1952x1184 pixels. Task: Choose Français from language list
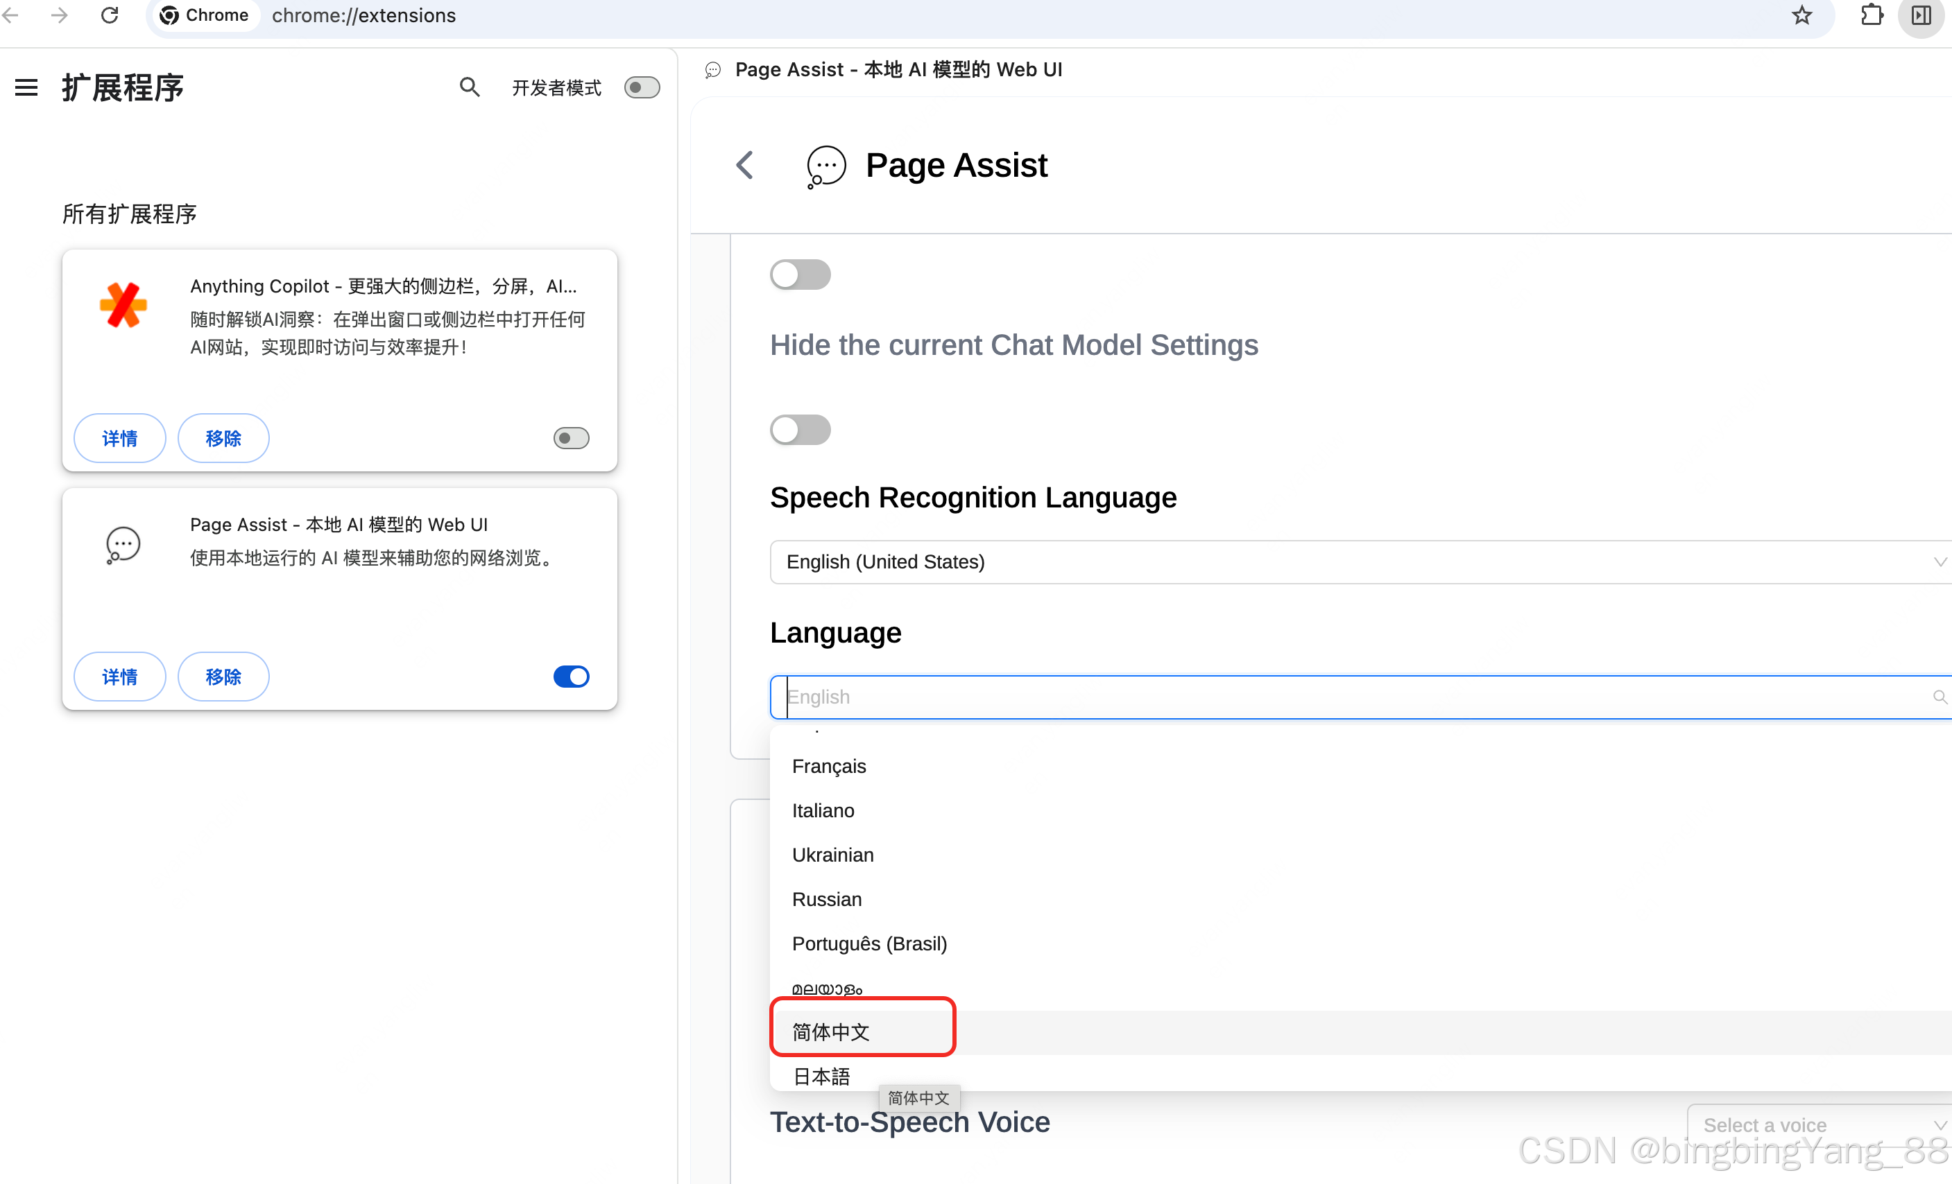(829, 766)
